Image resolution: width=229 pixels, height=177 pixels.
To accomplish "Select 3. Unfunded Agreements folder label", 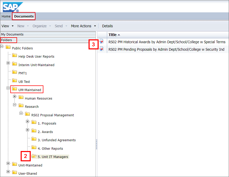I will point(57,140).
